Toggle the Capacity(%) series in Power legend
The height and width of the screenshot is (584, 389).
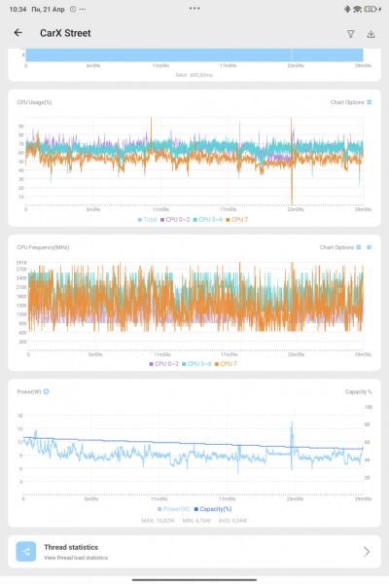[x=213, y=509]
